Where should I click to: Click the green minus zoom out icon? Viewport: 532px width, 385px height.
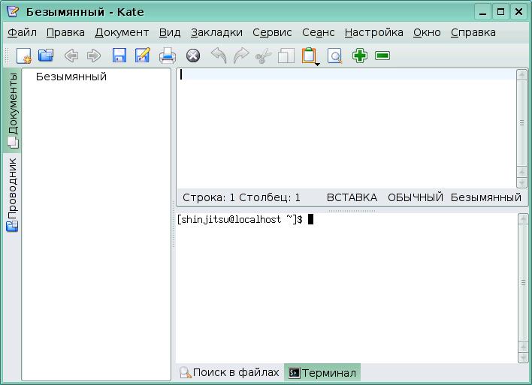coord(382,56)
